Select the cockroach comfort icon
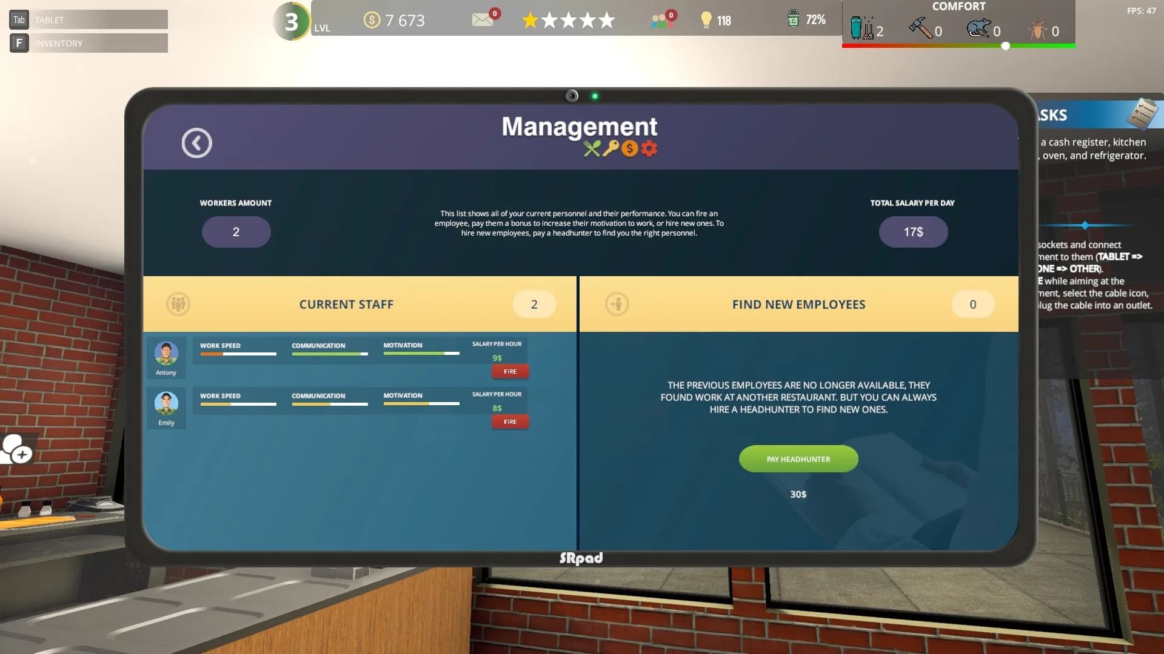 pyautogui.click(x=1037, y=29)
